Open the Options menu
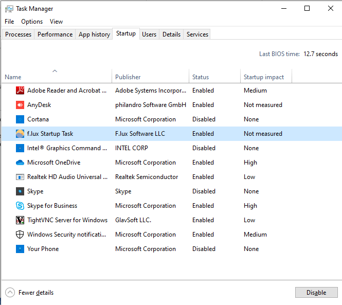The width and height of the screenshot is (342, 305). click(x=32, y=22)
